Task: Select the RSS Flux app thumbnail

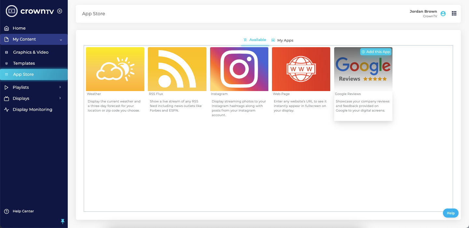Action: 177,69
